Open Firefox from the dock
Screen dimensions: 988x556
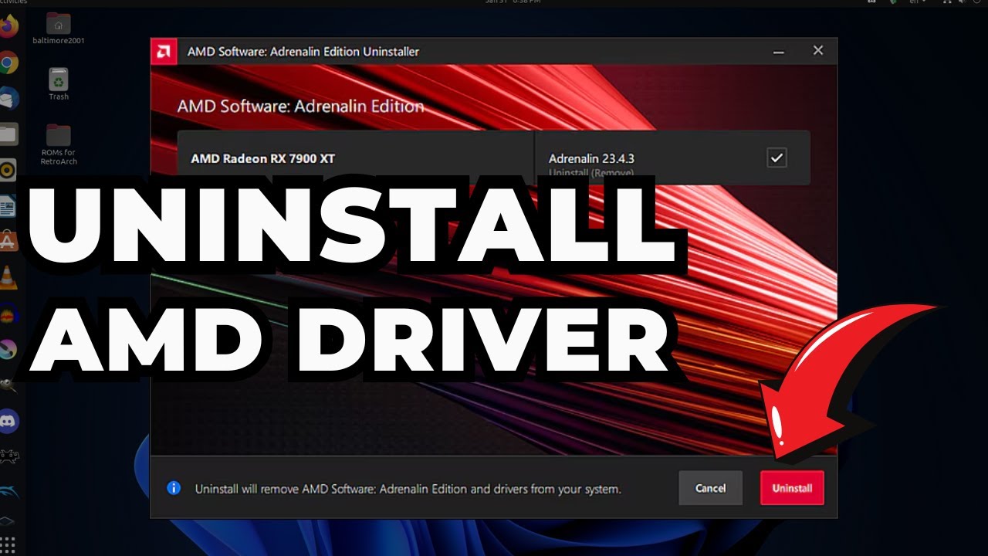pos(8,27)
